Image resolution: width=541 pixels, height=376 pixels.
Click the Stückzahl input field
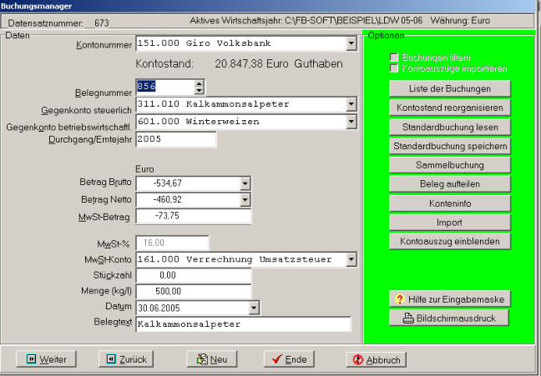pyautogui.click(x=194, y=276)
